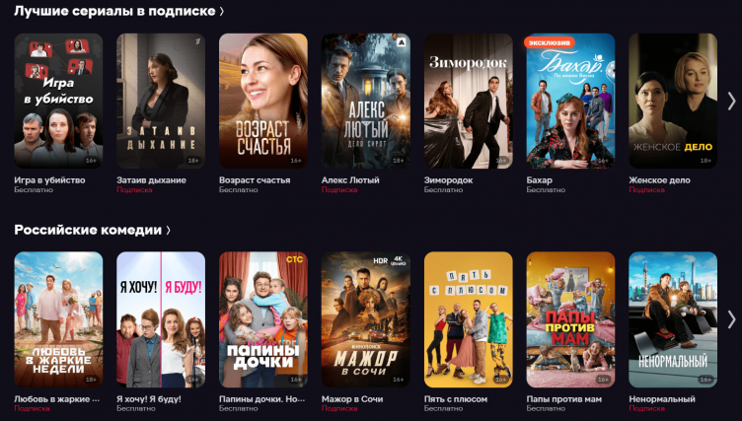Open the "Любовь в жаркие недели" poster
Screen dimensions: 742x421
pyautogui.click(x=58, y=319)
